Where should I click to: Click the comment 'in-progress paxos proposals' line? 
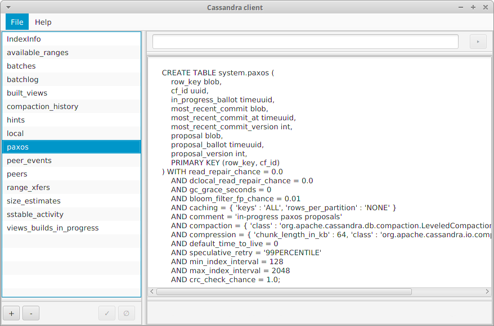[x=257, y=217]
